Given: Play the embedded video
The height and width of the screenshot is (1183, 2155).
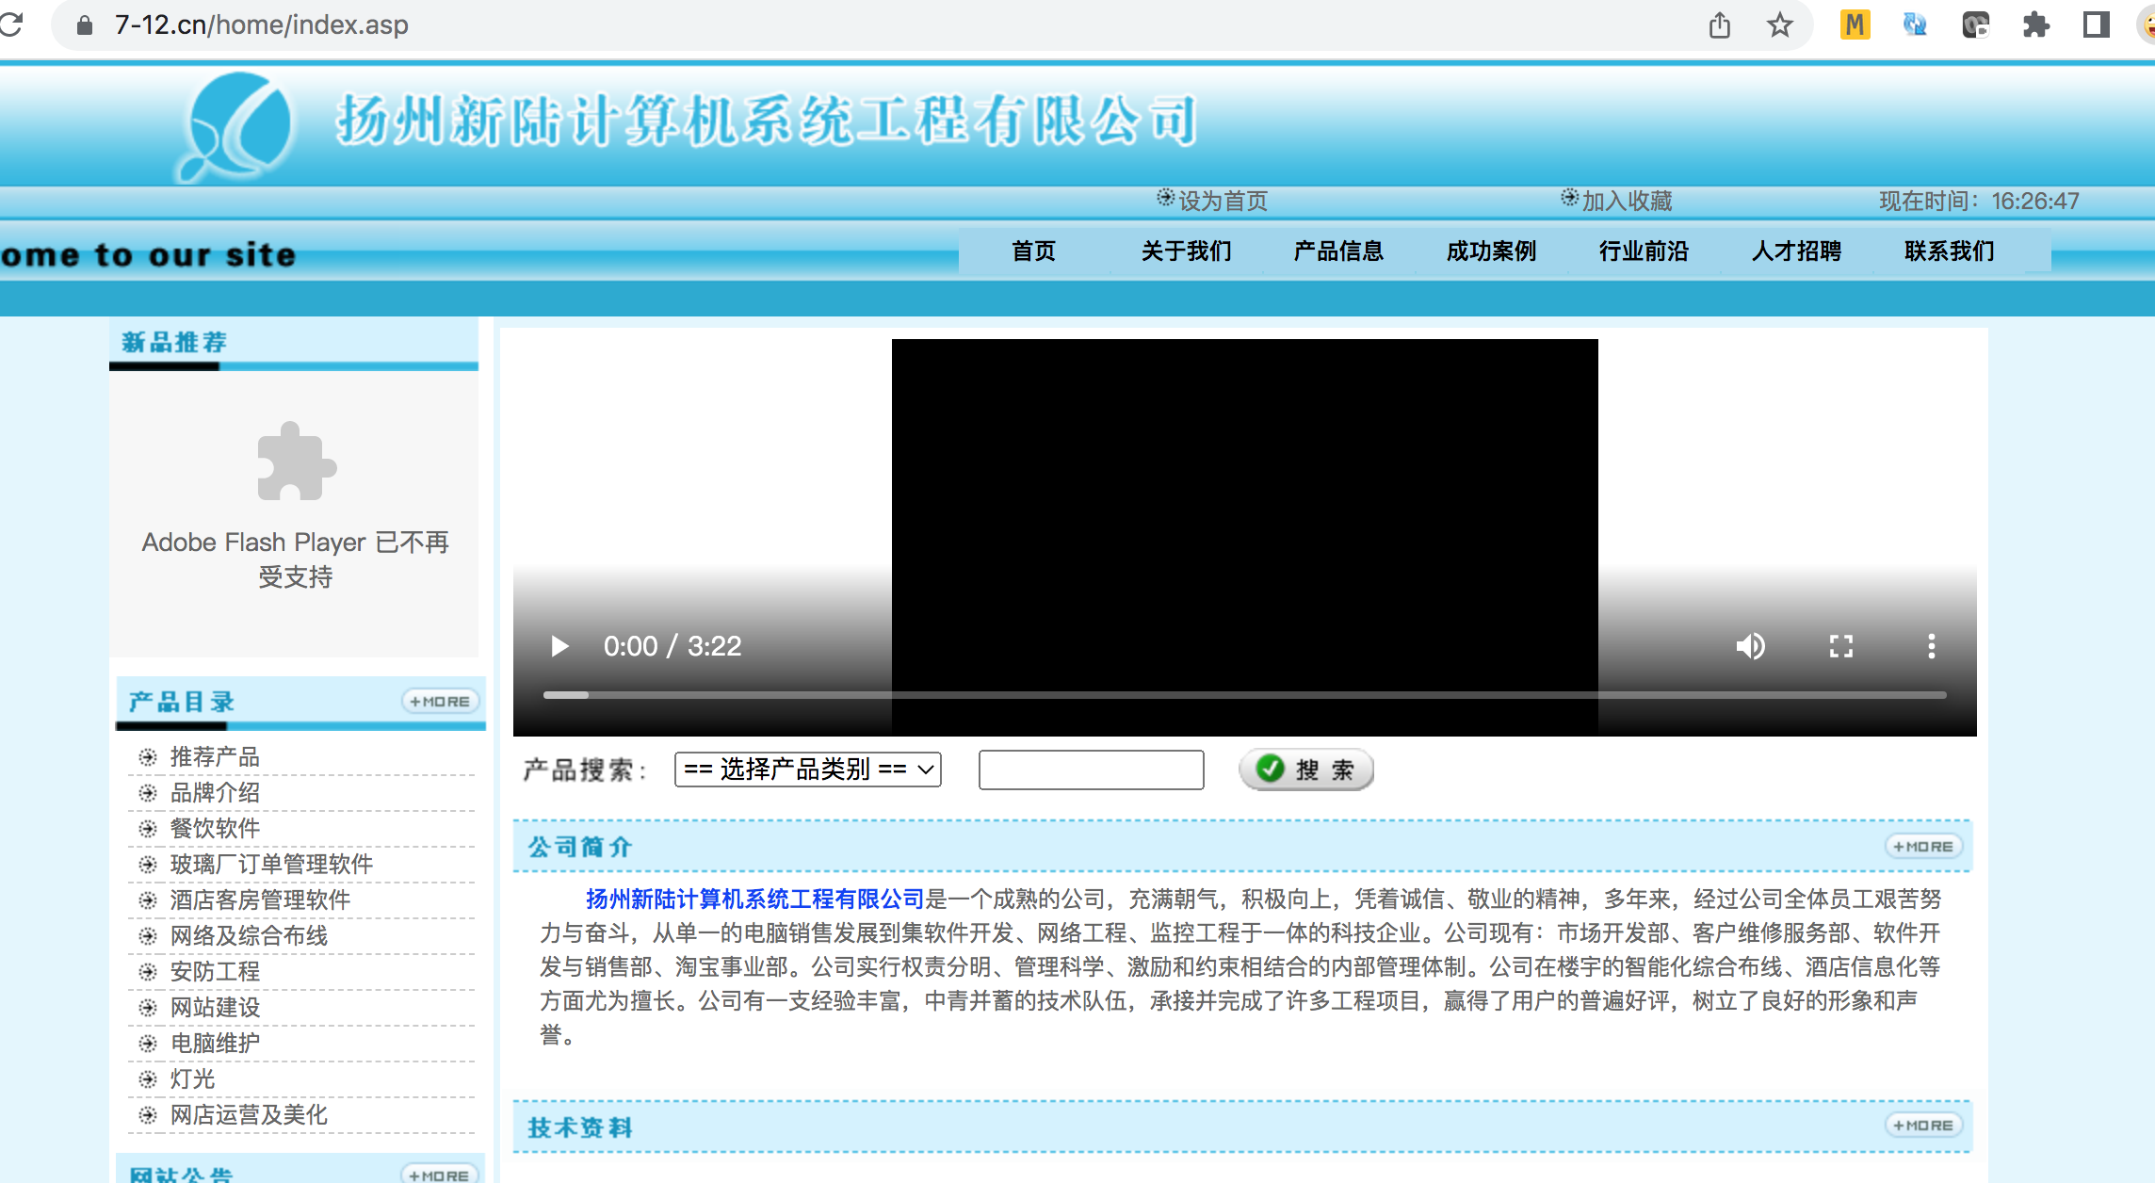Looking at the screenshot, I should pos(559,646).
